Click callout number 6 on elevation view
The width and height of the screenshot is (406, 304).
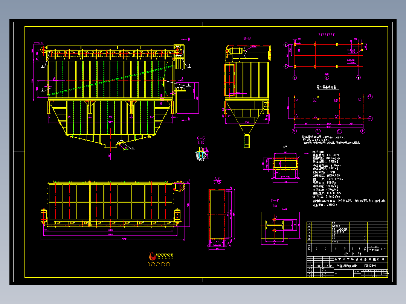pyautogui.click(x=188, y=85)
